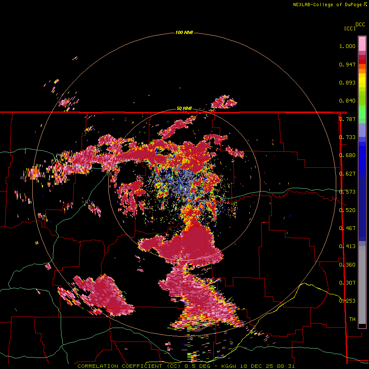The height and width of the screenshot is (369, 369).
Task: Click the DCC label above the color scale
Action: click(x=360, y=25)
